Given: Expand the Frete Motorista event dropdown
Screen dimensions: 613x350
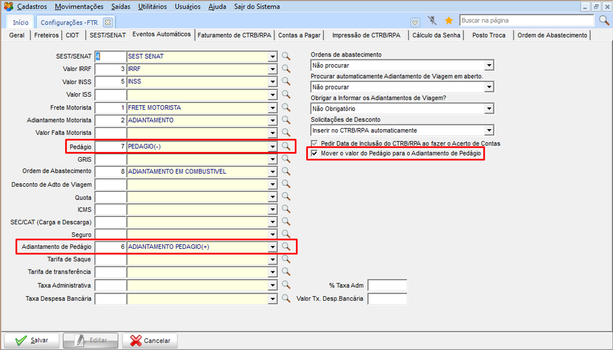Looking at the screenshot, I should [x=272, y=107].
